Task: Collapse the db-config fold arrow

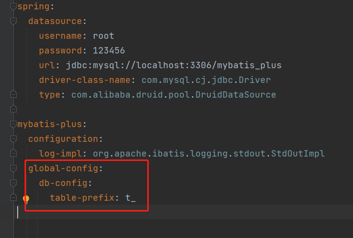Action: click(13, 183)
